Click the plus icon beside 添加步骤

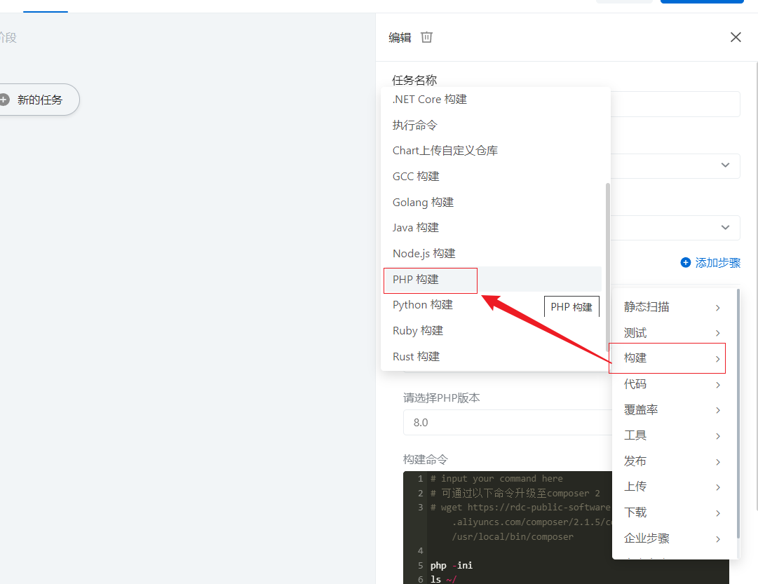click(x=686, y=262)
